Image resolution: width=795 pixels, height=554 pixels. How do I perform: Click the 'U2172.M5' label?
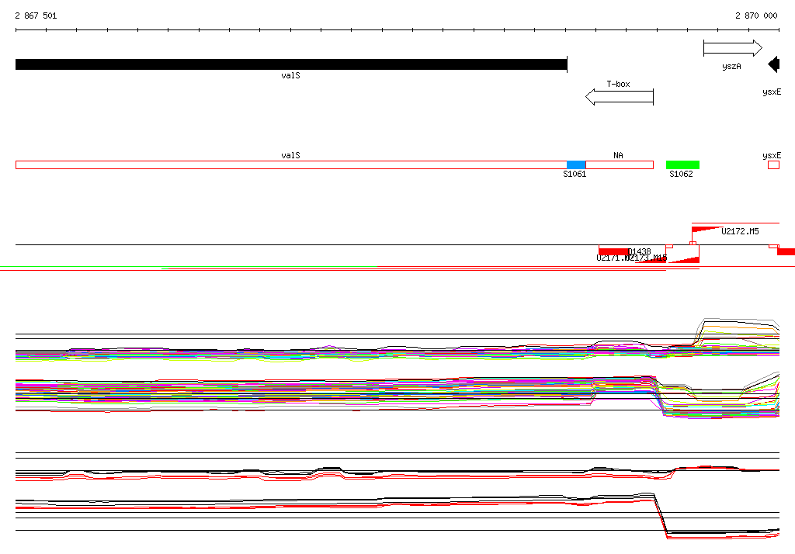(x=740, y=231)
